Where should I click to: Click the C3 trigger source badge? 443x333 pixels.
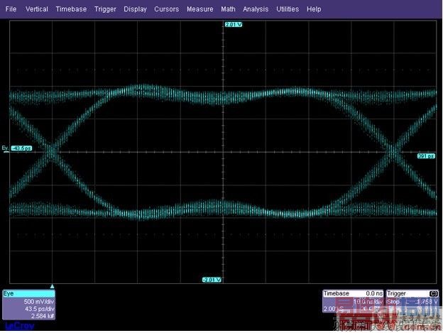(x=434, y=294)
